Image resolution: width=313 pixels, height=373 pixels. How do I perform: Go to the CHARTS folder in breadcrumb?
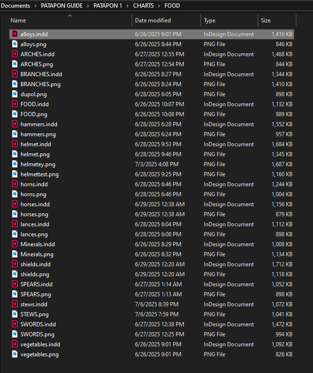[x=144, y=6]
